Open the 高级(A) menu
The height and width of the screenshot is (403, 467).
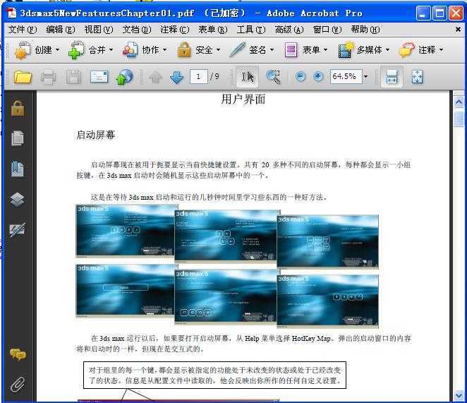click(289, 30)
